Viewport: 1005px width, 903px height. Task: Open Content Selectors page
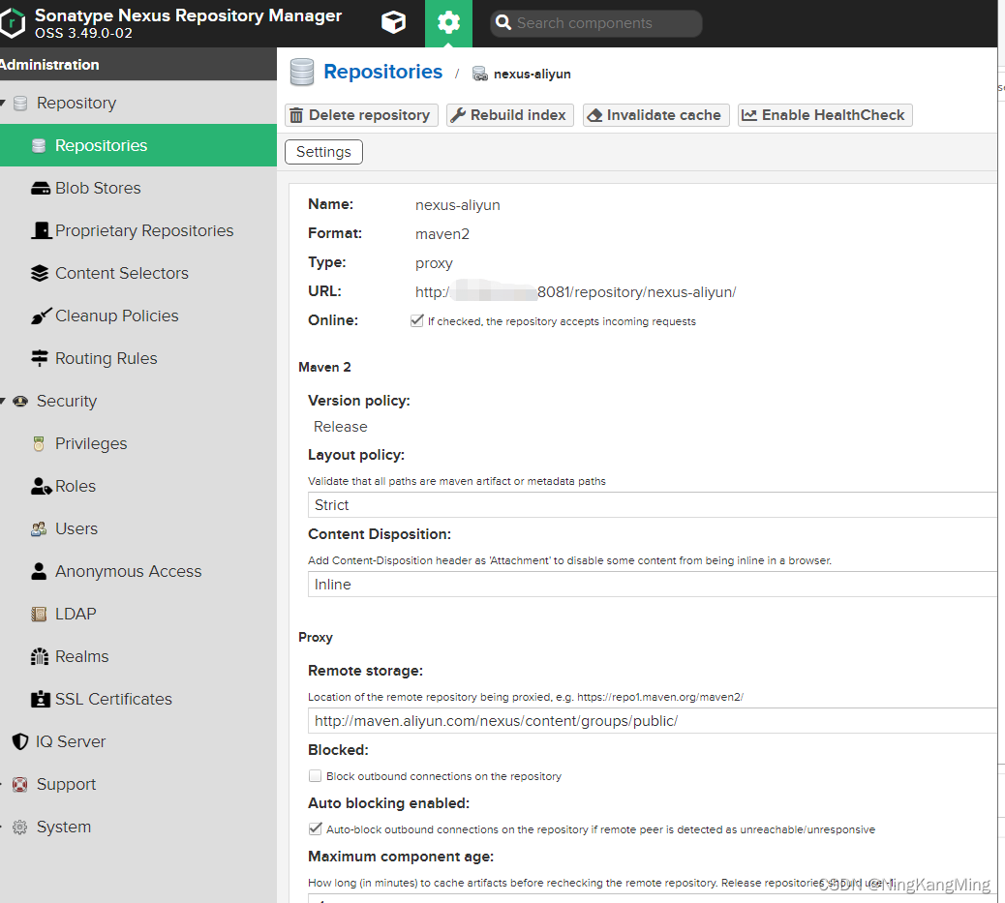point(122,274)
